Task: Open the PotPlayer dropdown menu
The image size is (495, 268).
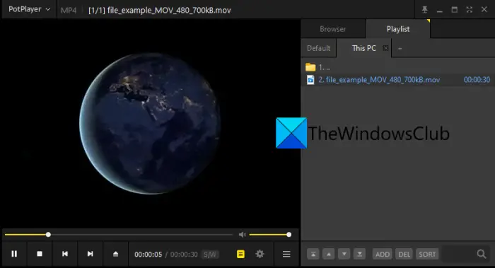Action: (29, 9)
